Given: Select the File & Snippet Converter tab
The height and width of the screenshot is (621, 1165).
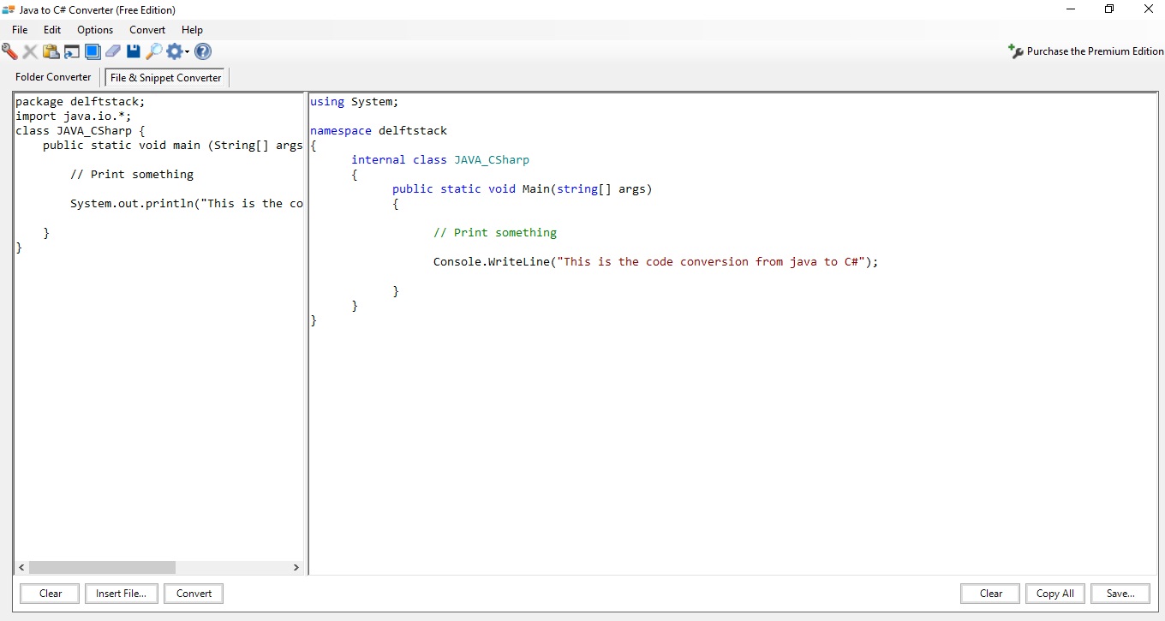Looking at the screenshot, I should 166,78.
